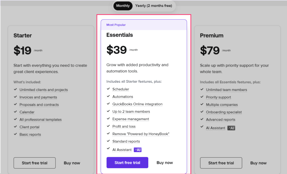287x174 pixels.
Task: Click the checkmark beside Advanced reports
Action: (202, 119)
